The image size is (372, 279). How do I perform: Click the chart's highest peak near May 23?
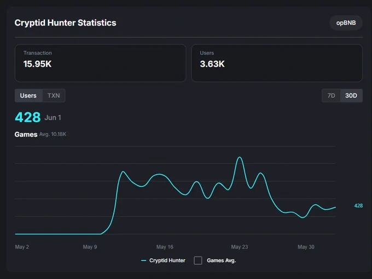pos(240,157)
